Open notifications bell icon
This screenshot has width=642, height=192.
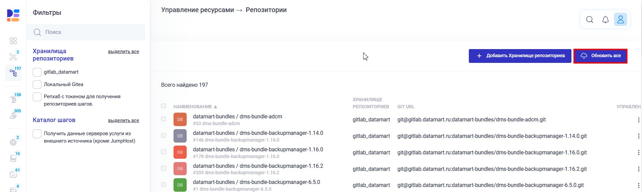605,20
